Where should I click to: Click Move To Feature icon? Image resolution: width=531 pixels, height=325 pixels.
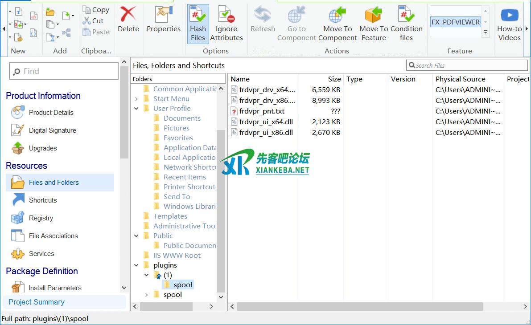click(x=373, y=15)
